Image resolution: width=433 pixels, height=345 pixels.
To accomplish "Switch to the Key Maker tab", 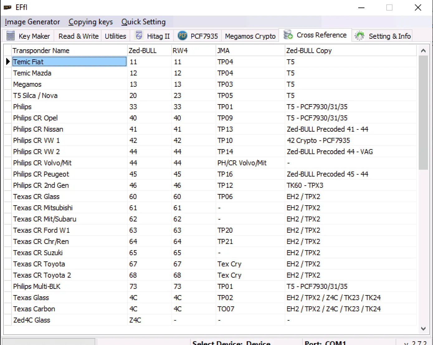I will [28, 36].
